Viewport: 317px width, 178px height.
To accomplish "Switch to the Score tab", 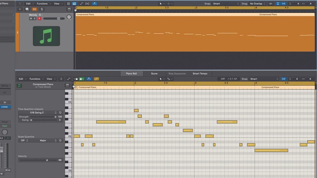I will [x=154, y=74].
